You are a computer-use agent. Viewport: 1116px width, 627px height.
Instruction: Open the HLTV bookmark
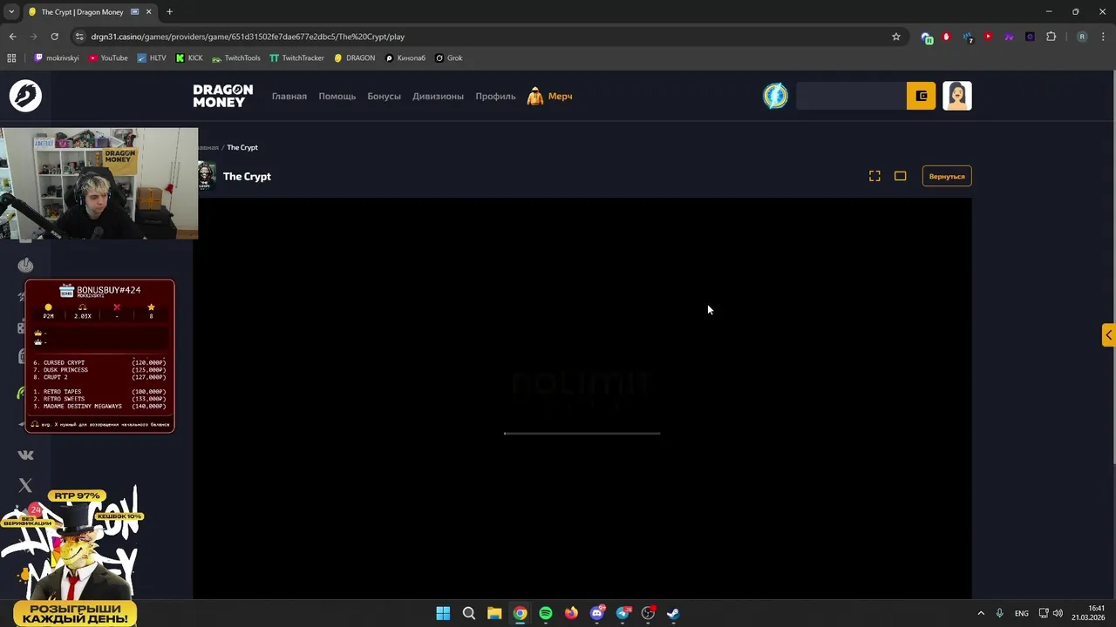(x=152, y=58)
